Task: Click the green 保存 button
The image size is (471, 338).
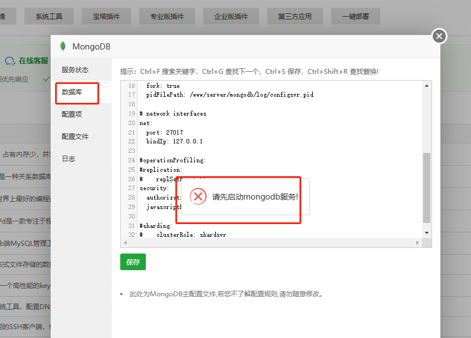Action: pos(133,262)
